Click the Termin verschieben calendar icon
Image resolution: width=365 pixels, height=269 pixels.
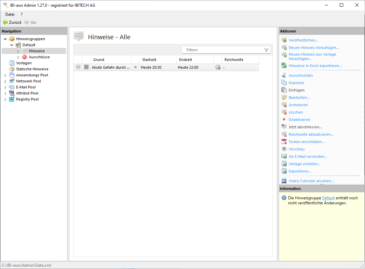pos(284,142)
